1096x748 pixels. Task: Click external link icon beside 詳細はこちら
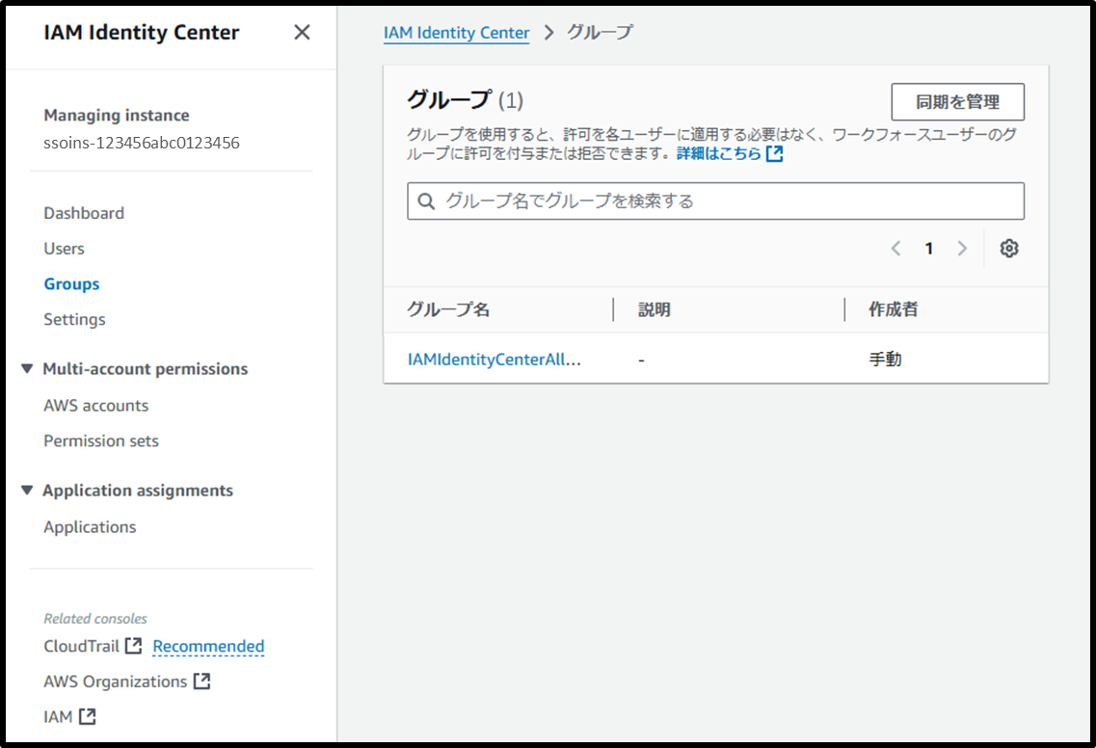coord(774,154)
